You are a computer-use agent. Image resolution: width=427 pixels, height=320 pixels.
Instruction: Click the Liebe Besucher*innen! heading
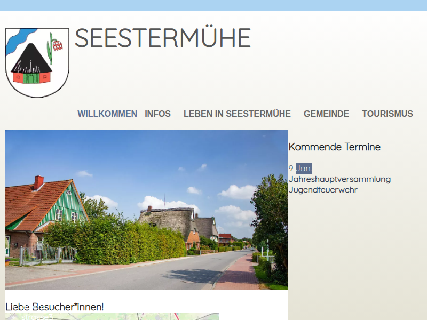point(54,307)
